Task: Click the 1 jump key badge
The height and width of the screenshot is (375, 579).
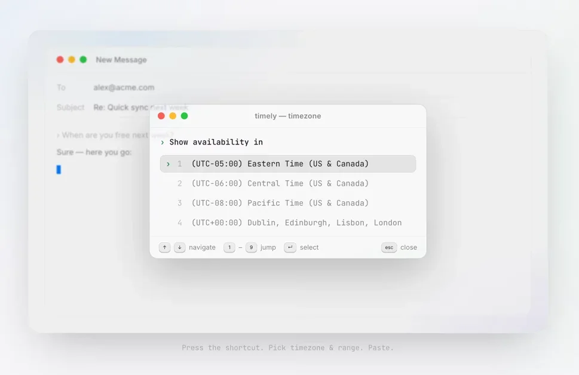Action: 229,247
